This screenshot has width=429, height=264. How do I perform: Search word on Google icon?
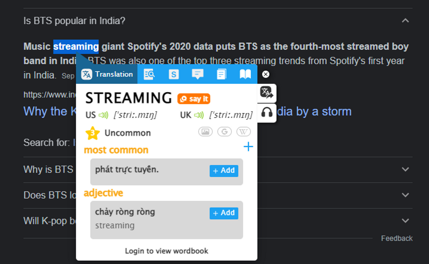coord(225,132)
